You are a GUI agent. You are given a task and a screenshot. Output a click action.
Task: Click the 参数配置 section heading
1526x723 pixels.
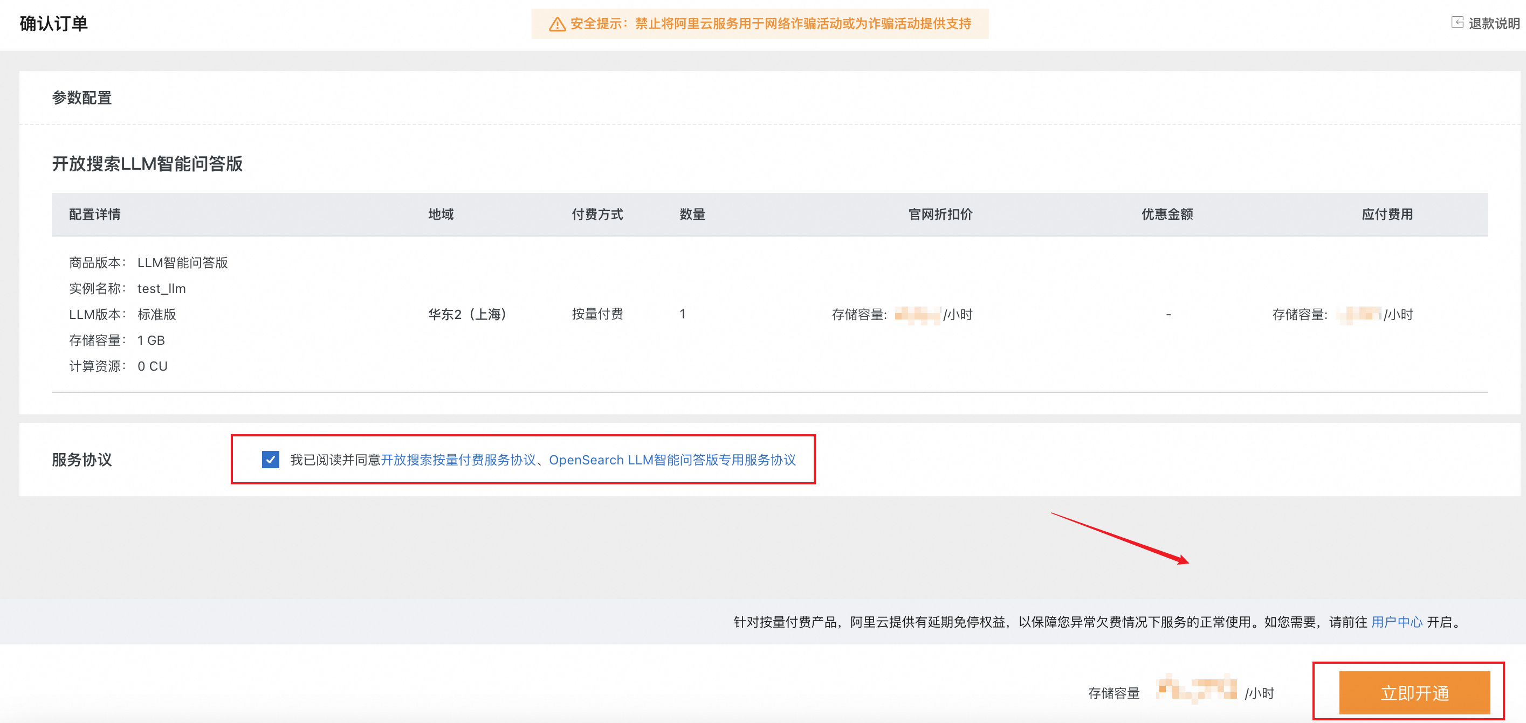82,98
